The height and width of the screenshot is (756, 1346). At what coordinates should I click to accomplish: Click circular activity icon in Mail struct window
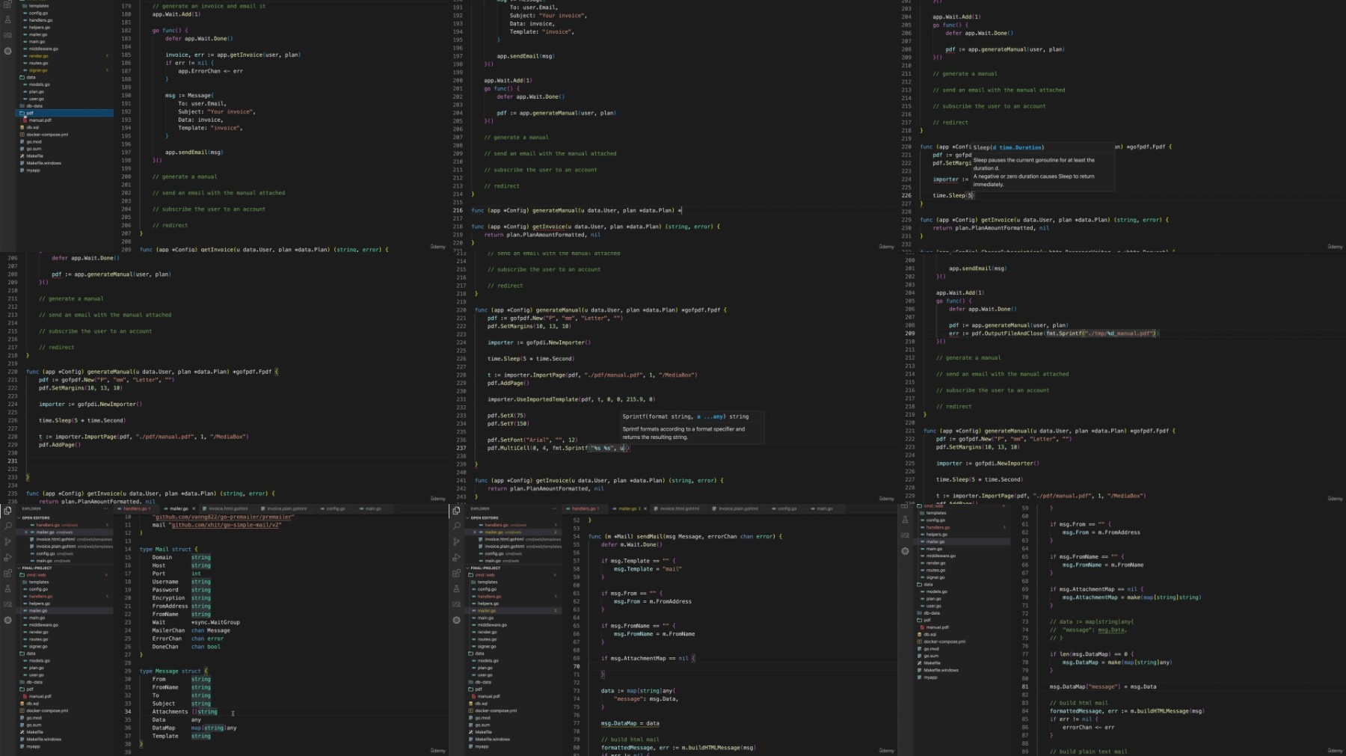7,620
